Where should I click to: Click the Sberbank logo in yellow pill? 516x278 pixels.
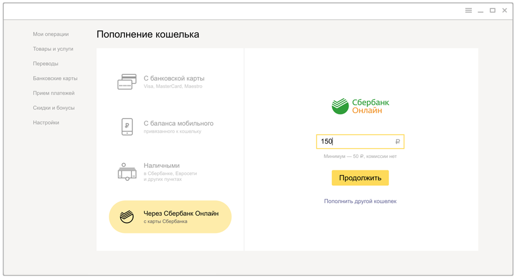(x=127, y=217)
